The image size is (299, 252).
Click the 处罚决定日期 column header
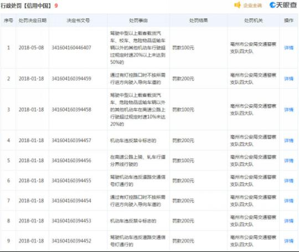click(x=33, y=21)
